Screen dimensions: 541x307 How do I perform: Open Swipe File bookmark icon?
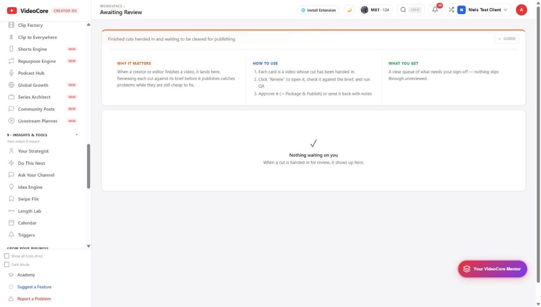pyautogui.click(x=11, y=199)
